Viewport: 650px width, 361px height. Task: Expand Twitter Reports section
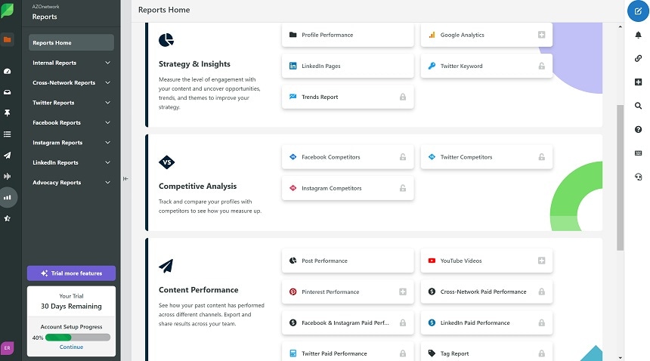click(71, 103)
